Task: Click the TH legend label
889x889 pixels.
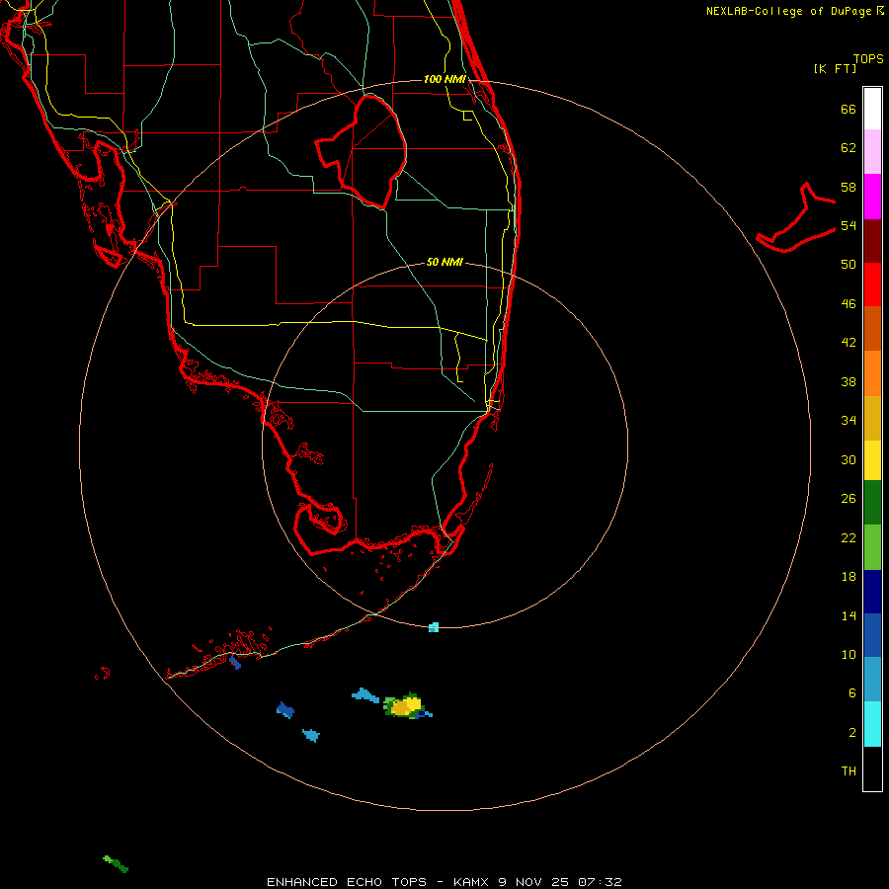Action: pyautogui.click(x=849, y=771)
